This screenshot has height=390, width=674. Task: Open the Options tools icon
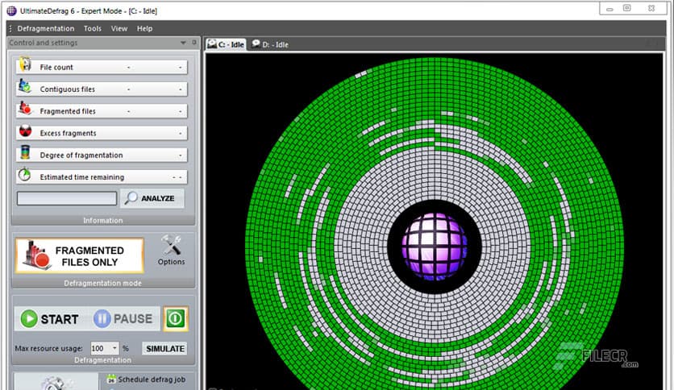[x=171, y=245]
